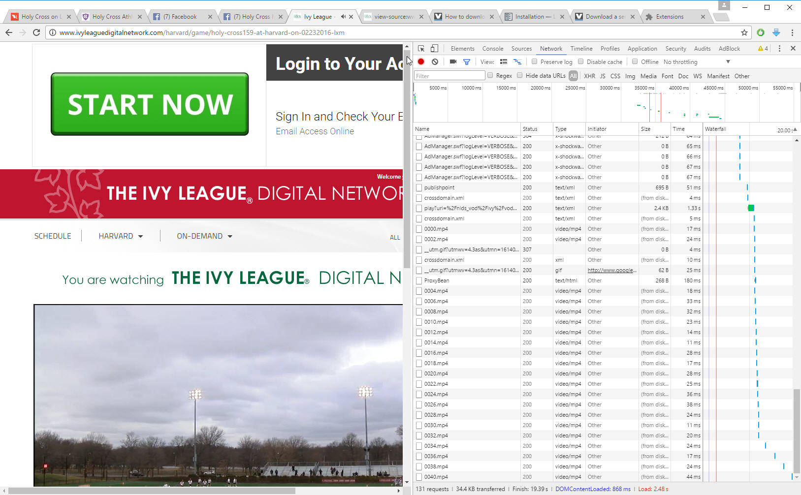The height and width of the screenshot is (495, 801).
Task: Select checkbox for 0040.mp4 request row
Action: point(419,477)
